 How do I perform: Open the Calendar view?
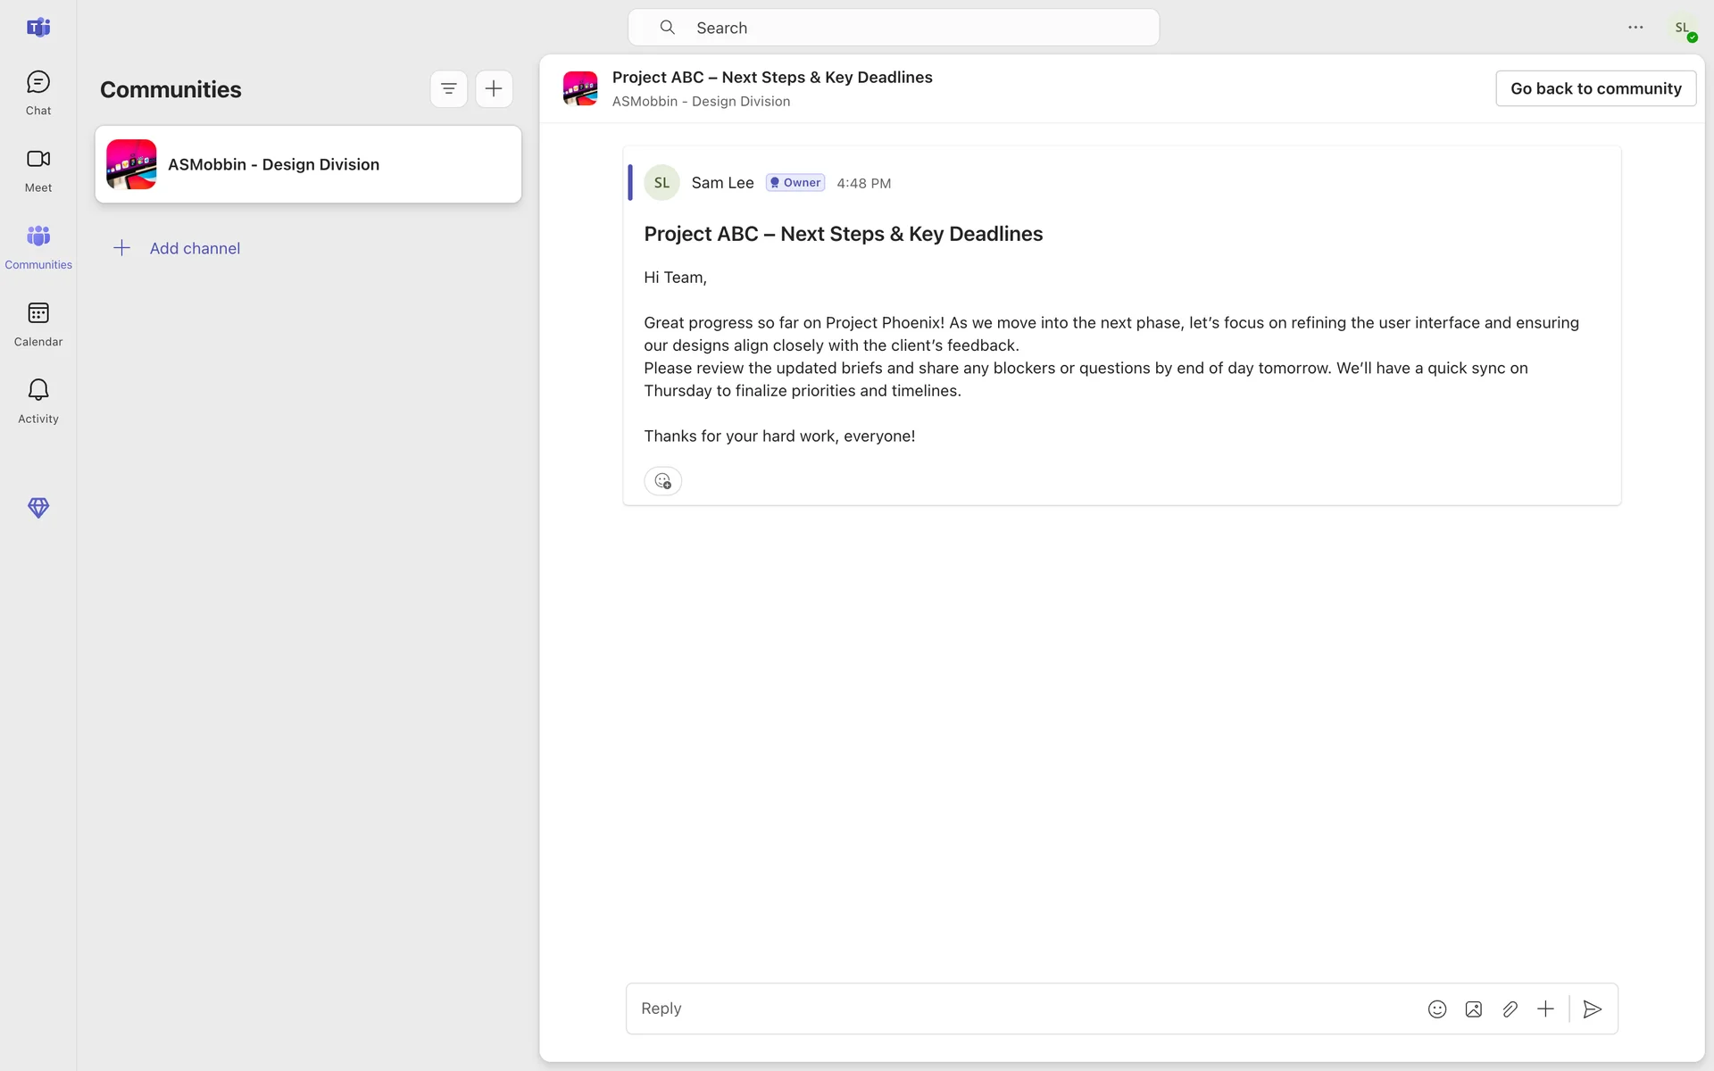point(37,324)
